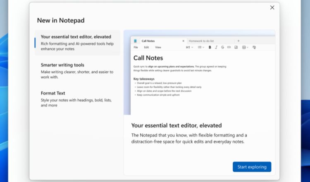
Task: Click the New in Notepad title
Action: (61, 20)
